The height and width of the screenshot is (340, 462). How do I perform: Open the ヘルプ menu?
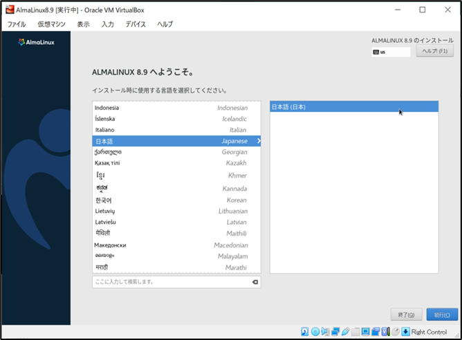tap(165, 24)
